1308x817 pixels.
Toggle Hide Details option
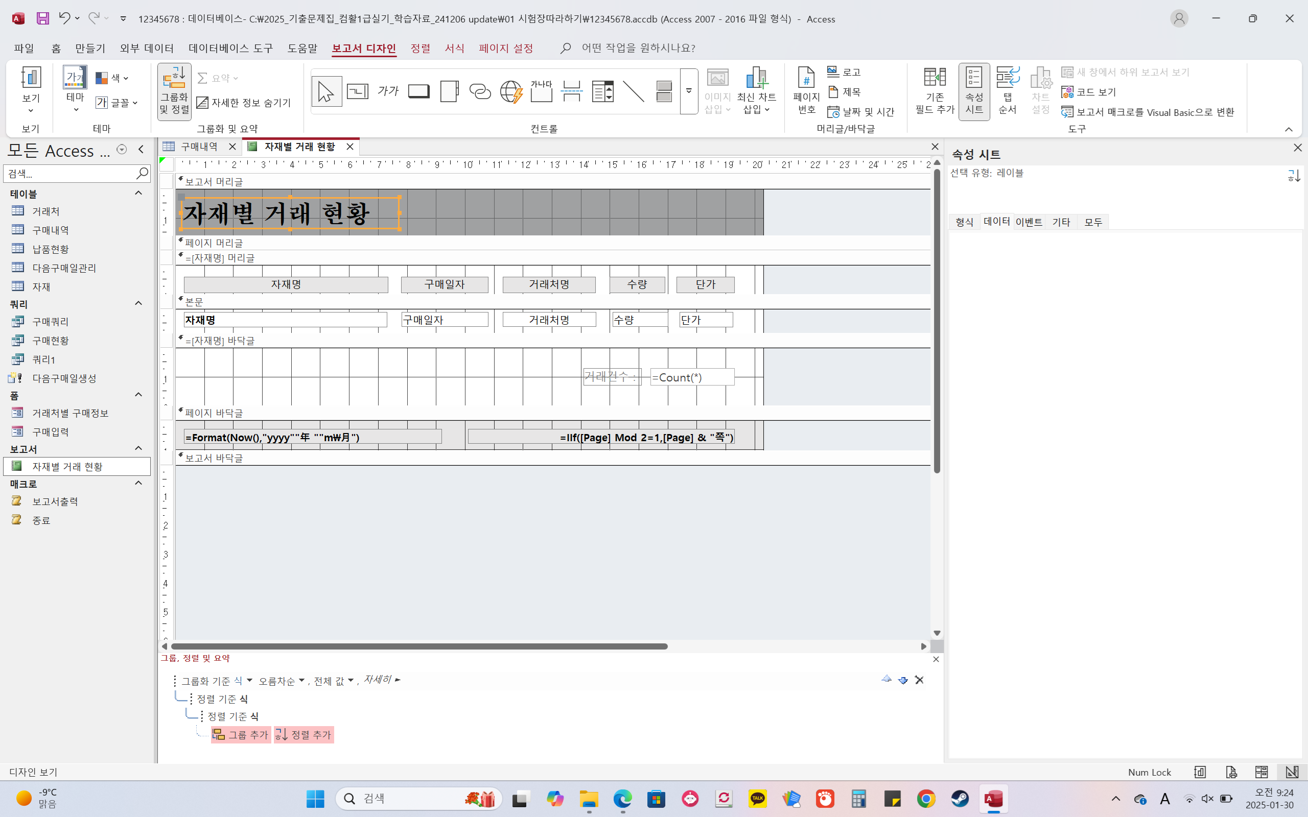243,103
